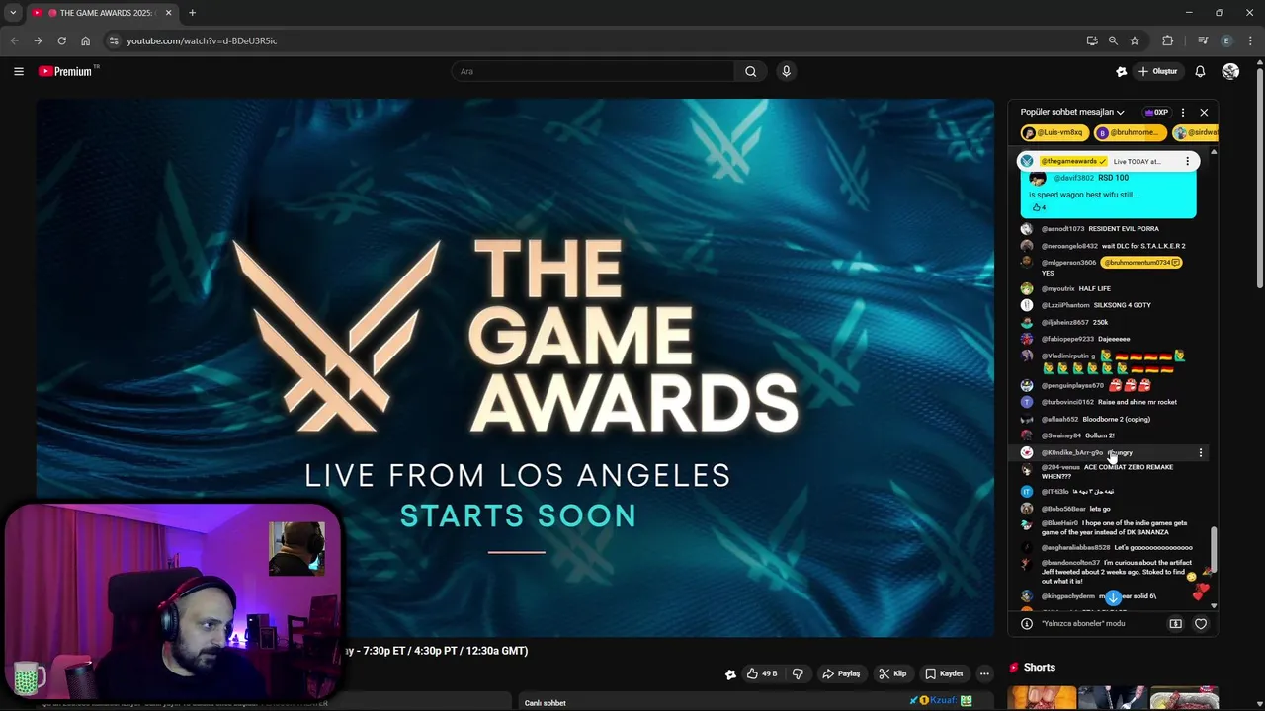The height and width of the screenshot is (711, 1265).
Task: Click the @Bobo56Bear lets go message
Action: click(1108, 509)
